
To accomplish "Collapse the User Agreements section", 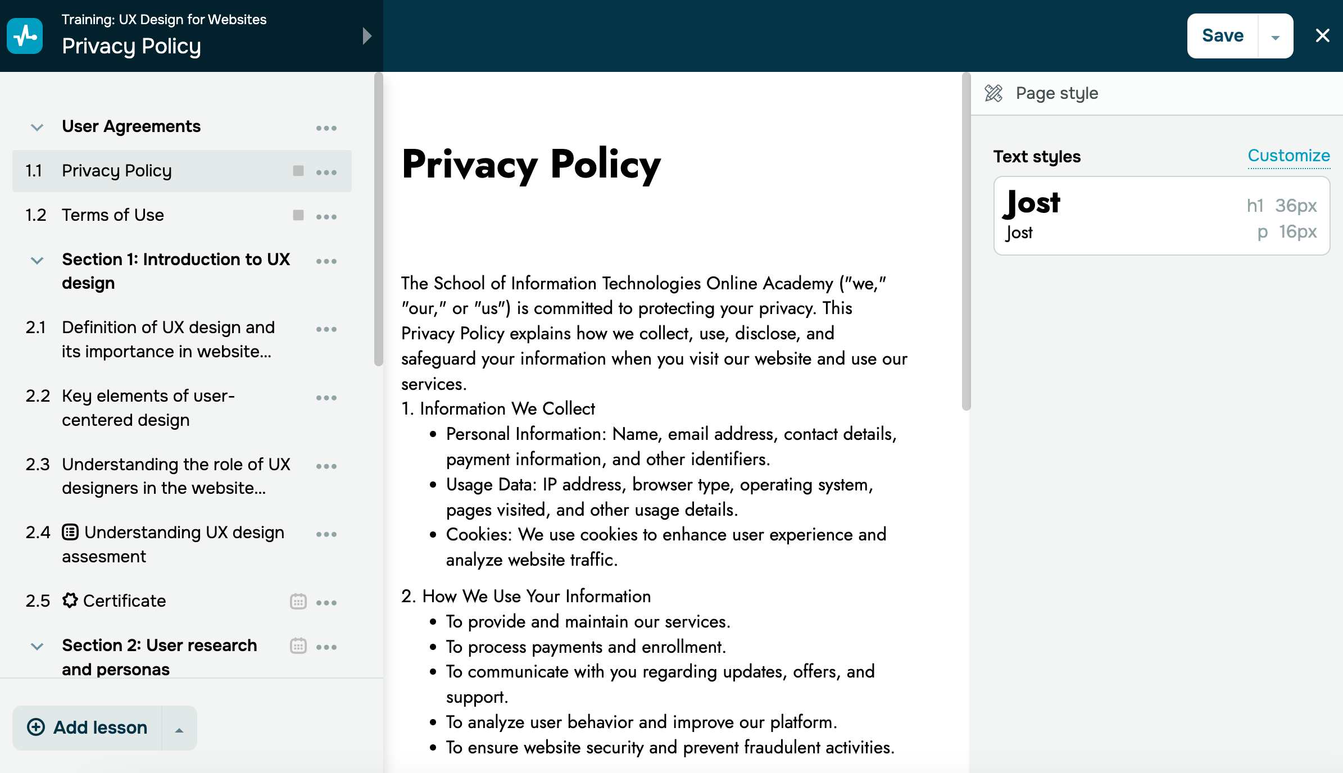I will point(37,128).
